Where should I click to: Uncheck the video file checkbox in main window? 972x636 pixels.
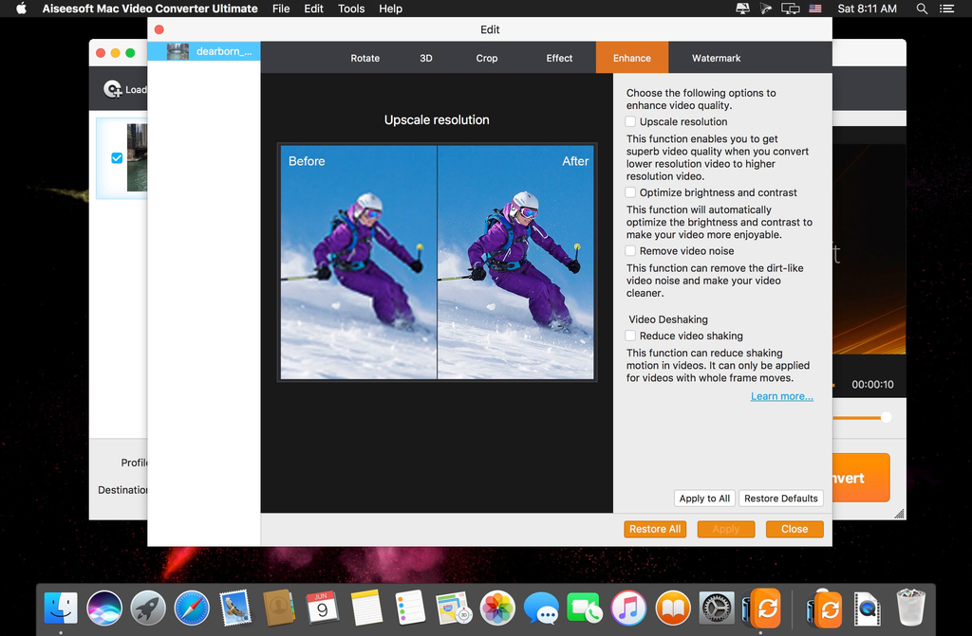(x=117, y=158)
